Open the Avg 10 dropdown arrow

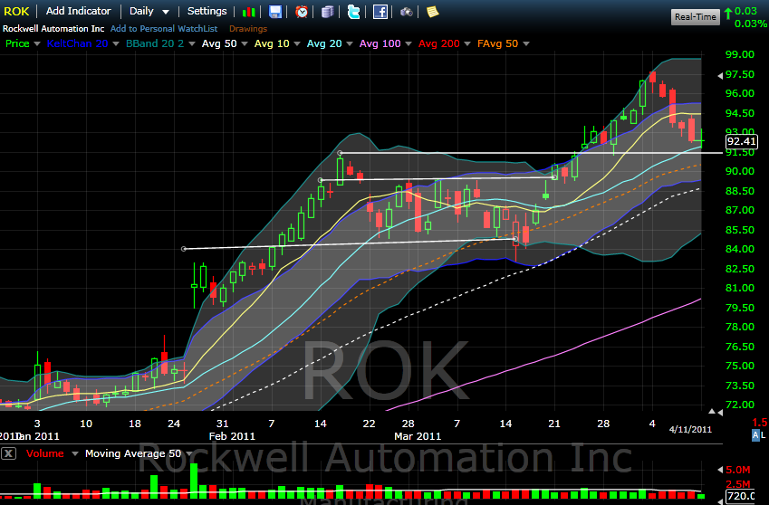297,44
